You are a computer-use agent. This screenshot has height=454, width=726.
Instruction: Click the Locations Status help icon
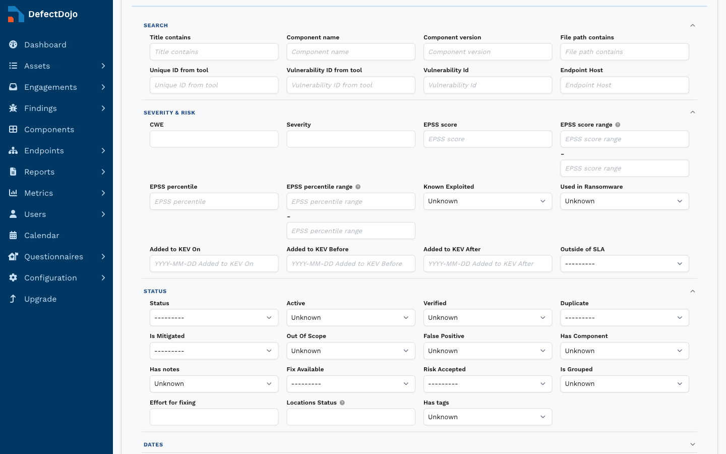click(342, 403)
